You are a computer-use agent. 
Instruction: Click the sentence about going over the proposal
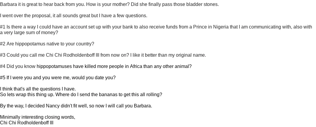click(74, 16)
